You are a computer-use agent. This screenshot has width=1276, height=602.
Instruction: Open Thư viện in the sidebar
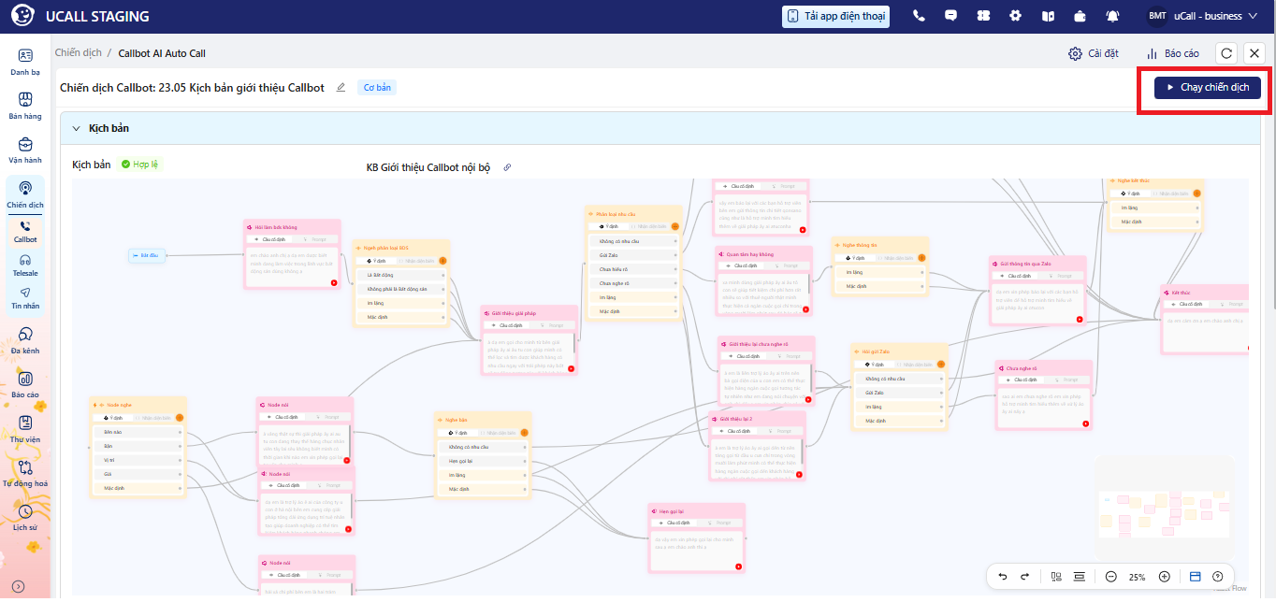click(25, 428)
